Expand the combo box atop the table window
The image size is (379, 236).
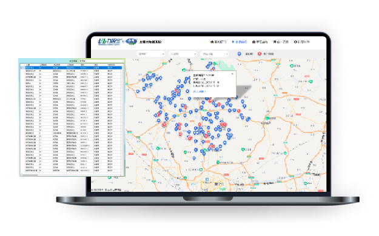(101, 61)
